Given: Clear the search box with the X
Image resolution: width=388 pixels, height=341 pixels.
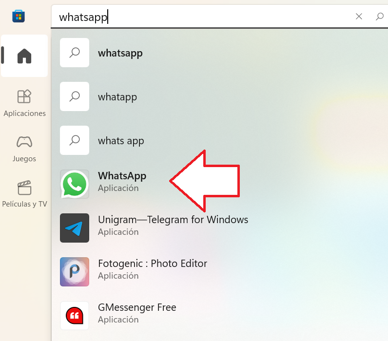Looking at the screenshot, I should coord(359,17).
